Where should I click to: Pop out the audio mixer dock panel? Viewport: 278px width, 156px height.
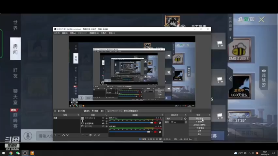[162, 115]
